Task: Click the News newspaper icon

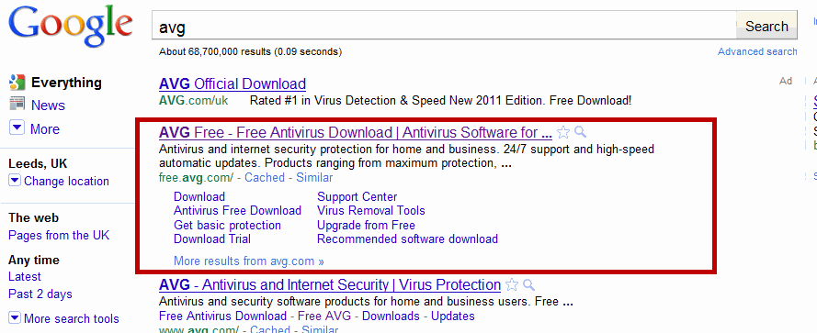Action: click(x=17, y=103)
